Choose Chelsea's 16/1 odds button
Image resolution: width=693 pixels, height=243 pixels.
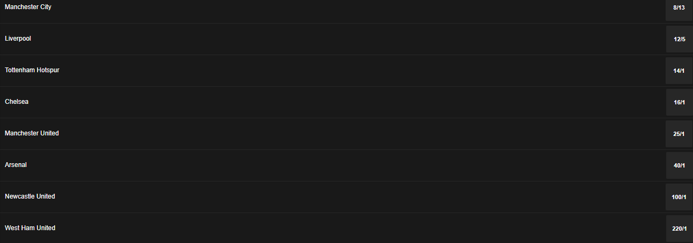tap(679, 102)
